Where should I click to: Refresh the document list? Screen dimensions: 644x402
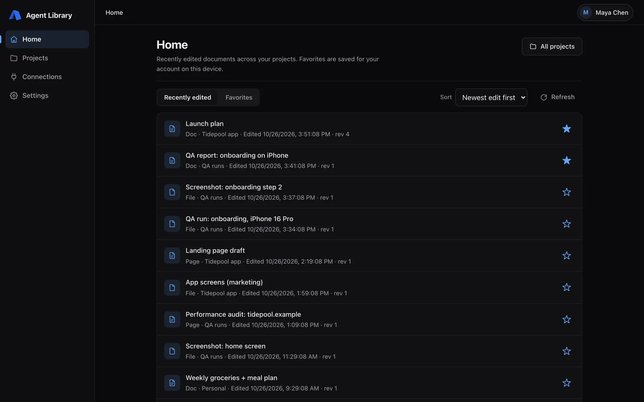(557, 97)
